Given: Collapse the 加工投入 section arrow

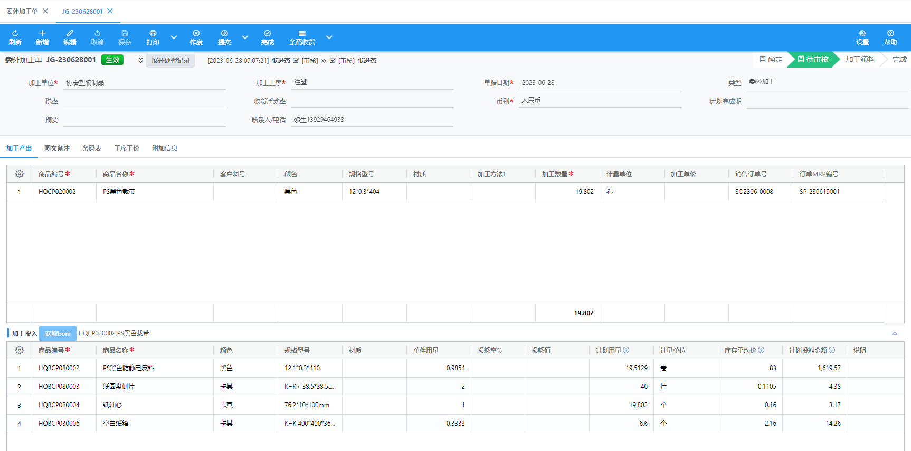Looking at the screenshot, I should [895, 333].
